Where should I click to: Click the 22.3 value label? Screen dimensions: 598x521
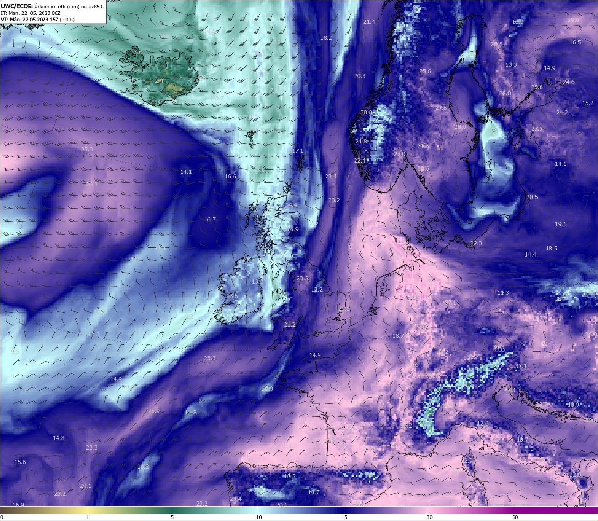pyautogui.click(x=476, y=243)
